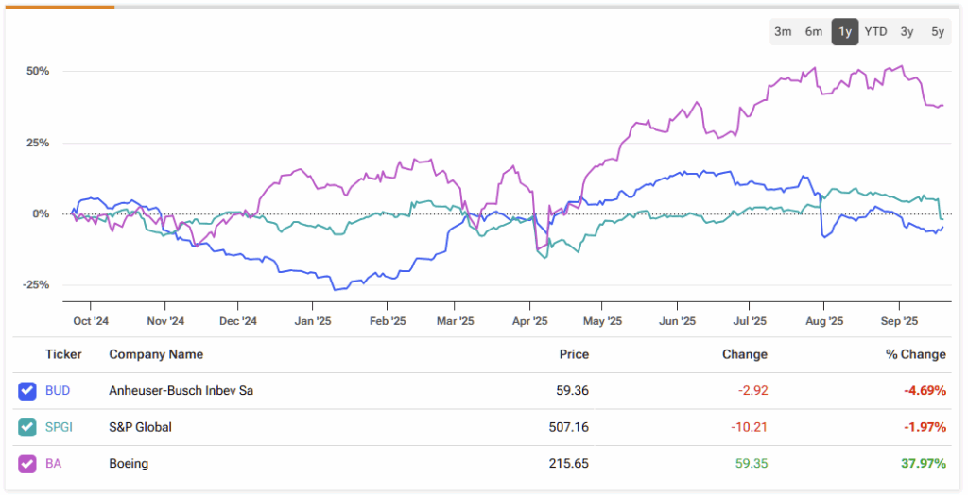
Task: Select the 6m time range tab
Action: click(814, 31)
